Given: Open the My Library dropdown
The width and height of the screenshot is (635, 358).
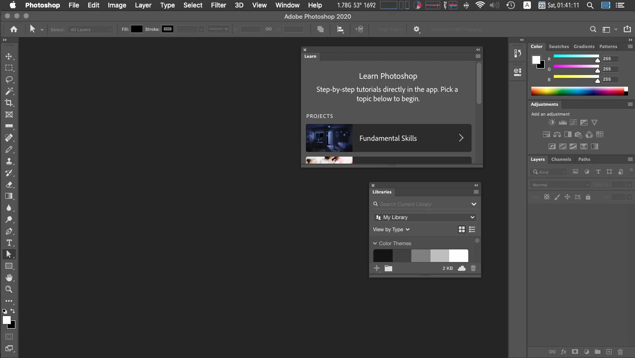Looking at the screenshot, I should [425, 217].
